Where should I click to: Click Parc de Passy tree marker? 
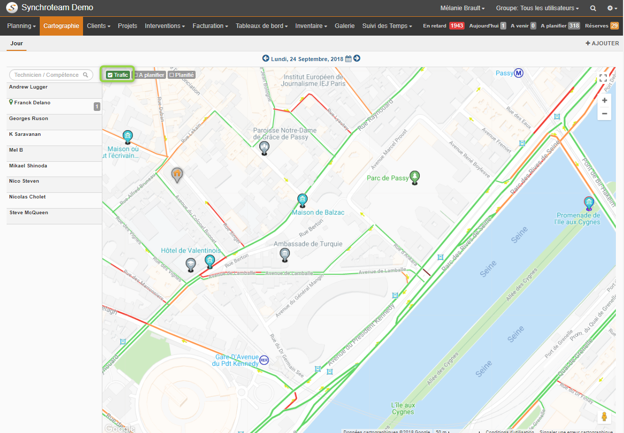(415, 178)
